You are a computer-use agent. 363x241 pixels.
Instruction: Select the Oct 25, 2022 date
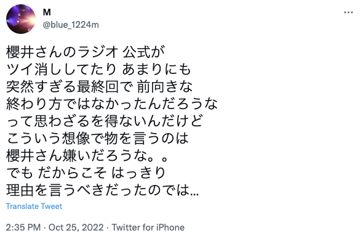76,227
